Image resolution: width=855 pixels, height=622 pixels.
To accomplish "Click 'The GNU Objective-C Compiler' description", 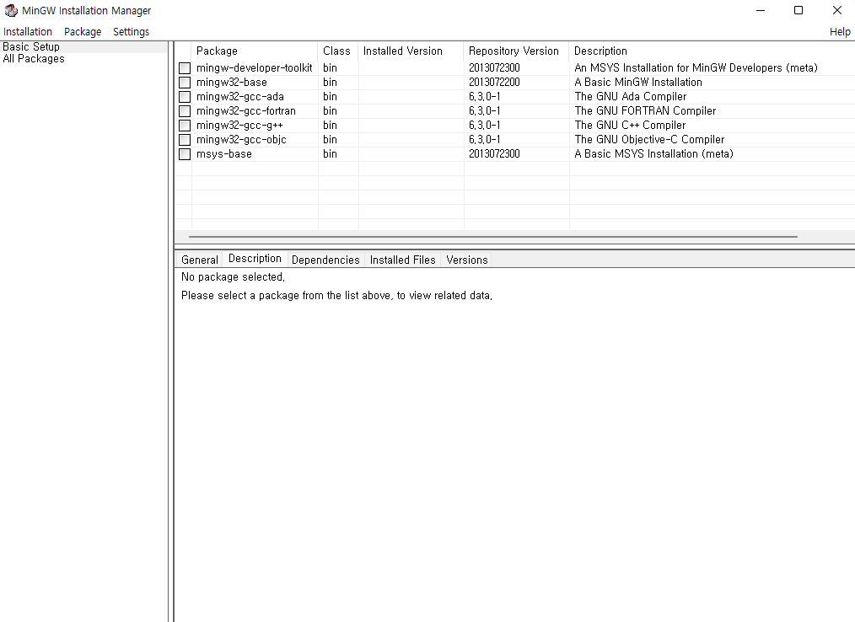I will [x=649, y=140].
